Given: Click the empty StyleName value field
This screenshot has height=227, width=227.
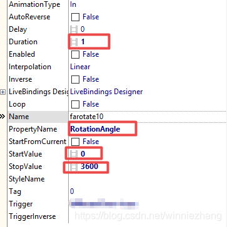Looking at the screenshot, I should click(148, 179).
